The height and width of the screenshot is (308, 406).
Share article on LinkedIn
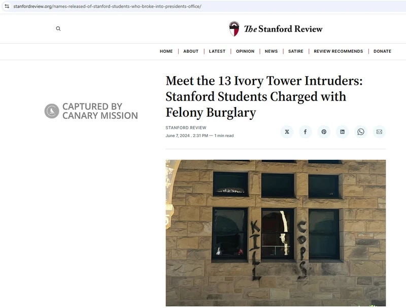[342, 132]
